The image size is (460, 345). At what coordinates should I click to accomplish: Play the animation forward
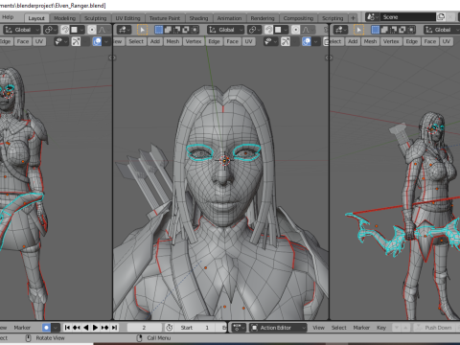click(95, 328)
